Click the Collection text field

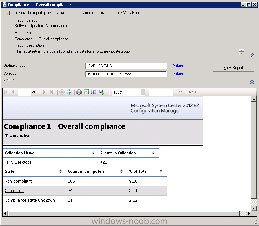126,74
